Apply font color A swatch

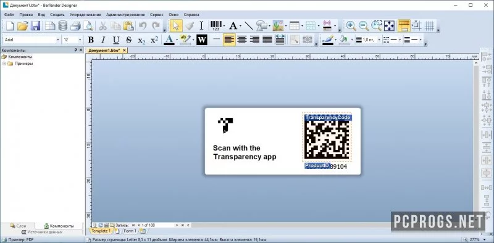169,40
